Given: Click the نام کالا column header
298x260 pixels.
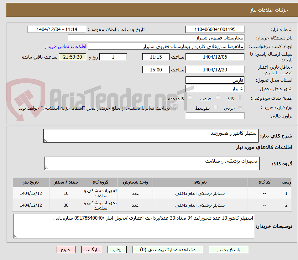Looking at the screenshot, I should pyautogui.click(x=200, y=182).
